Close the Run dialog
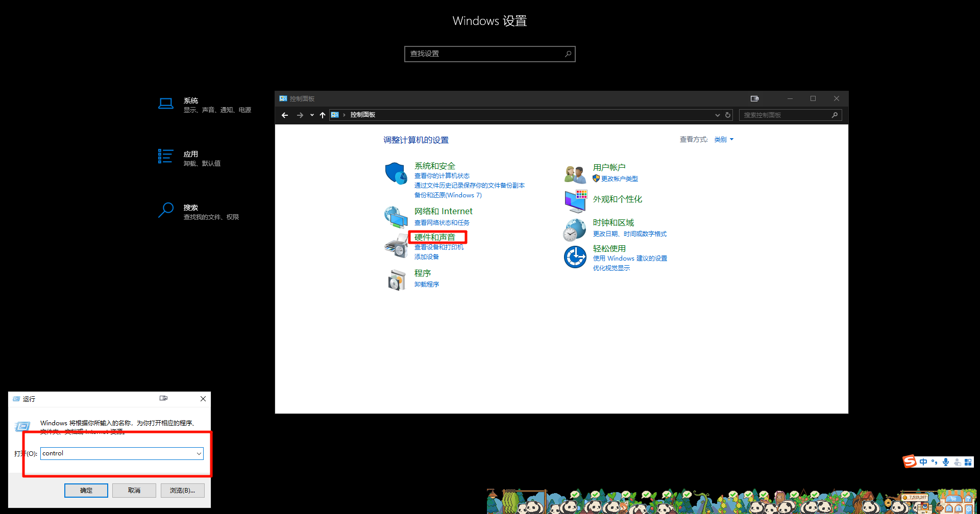 click(203, 399)
